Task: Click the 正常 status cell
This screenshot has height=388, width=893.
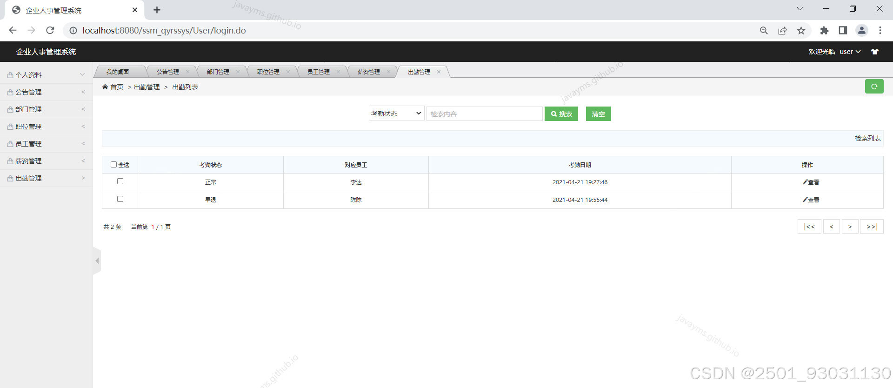Action: (211, 182)
